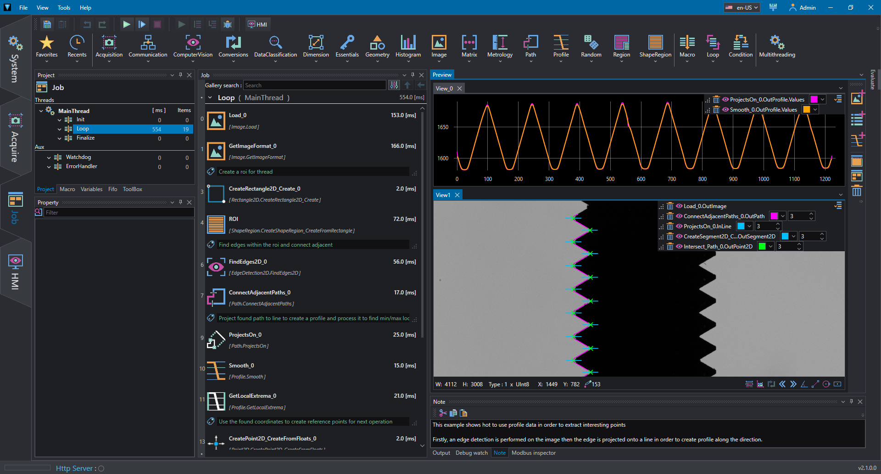Click magenta swatch for ConnectAdjacentPaths_0.OutPath
The image size is (881, 474).
[x=774, y=216]
